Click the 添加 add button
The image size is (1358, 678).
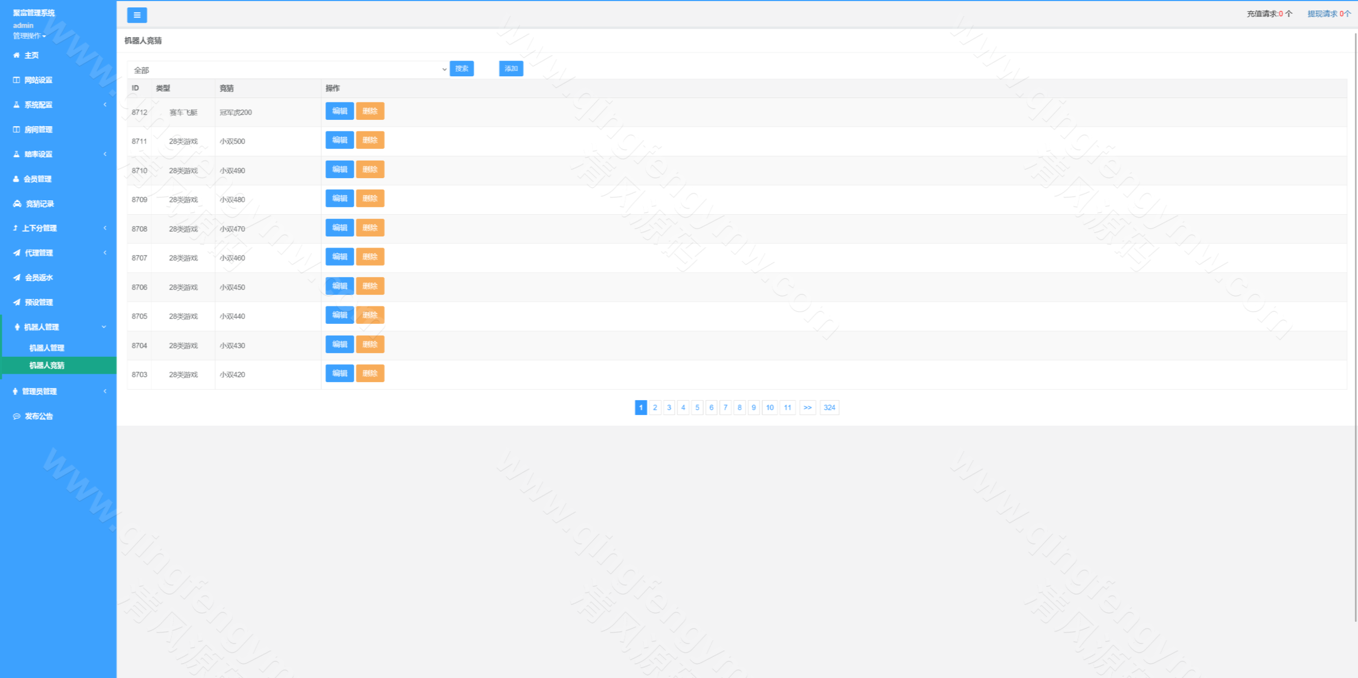point(511,68)
